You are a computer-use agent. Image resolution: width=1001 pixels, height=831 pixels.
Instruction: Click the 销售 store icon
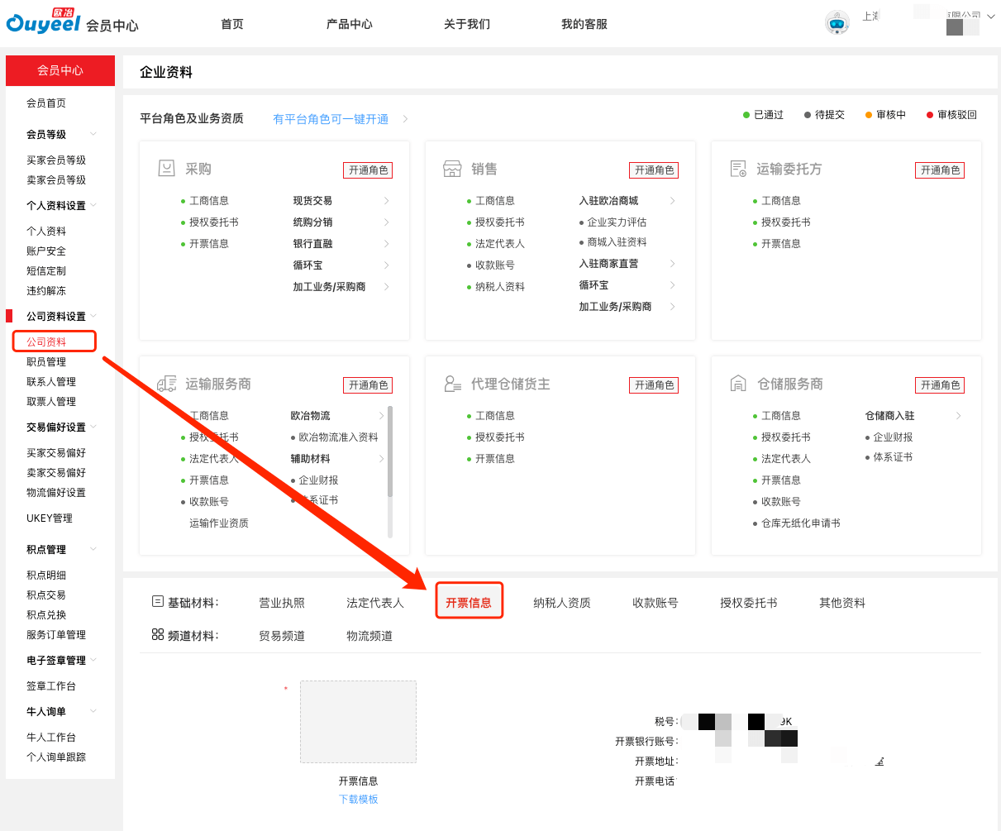click(x=451, y=169)
